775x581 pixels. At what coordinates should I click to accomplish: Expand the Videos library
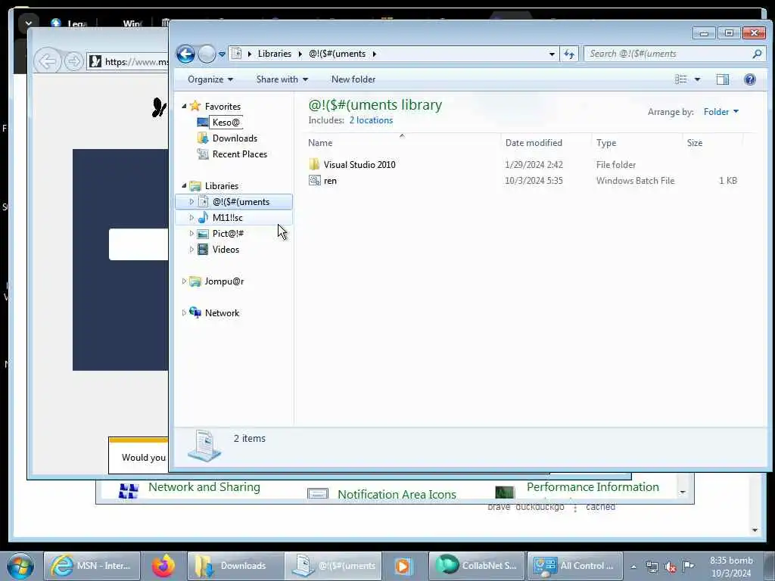click(191, 250)
